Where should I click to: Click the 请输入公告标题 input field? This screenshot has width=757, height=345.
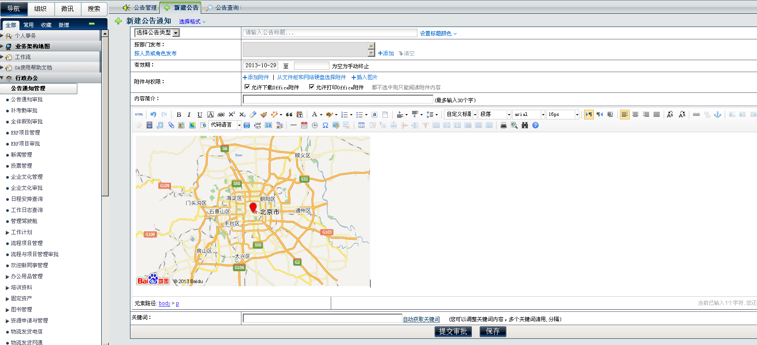tap(330, 33)
